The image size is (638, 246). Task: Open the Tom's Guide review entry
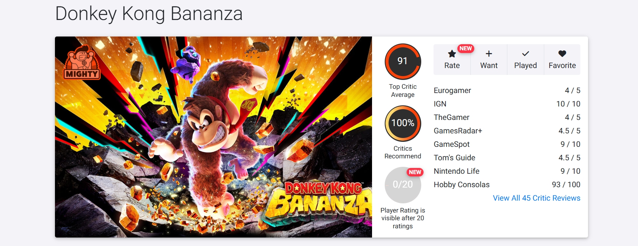click(507, 158)
